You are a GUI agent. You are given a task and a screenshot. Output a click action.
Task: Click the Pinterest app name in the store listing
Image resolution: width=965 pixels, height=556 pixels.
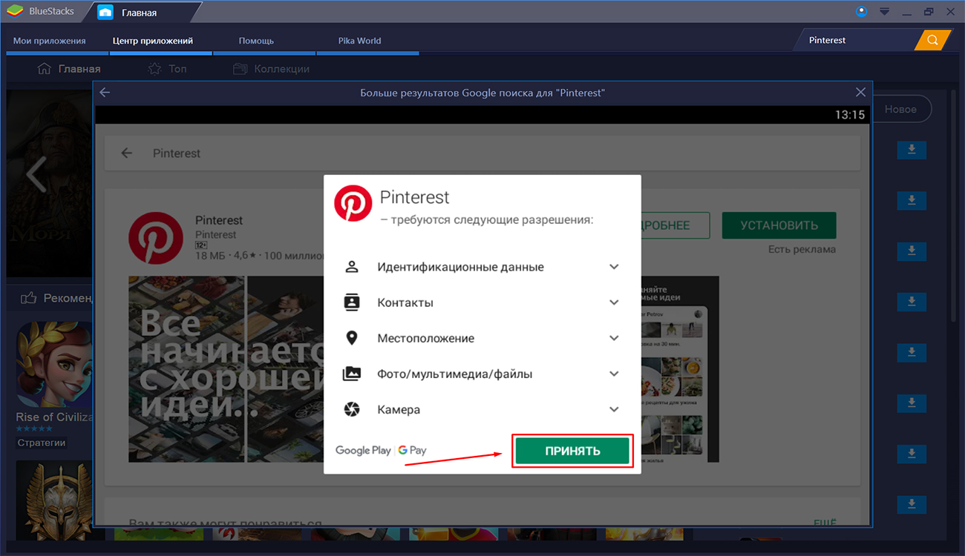[x=219, y=220]
